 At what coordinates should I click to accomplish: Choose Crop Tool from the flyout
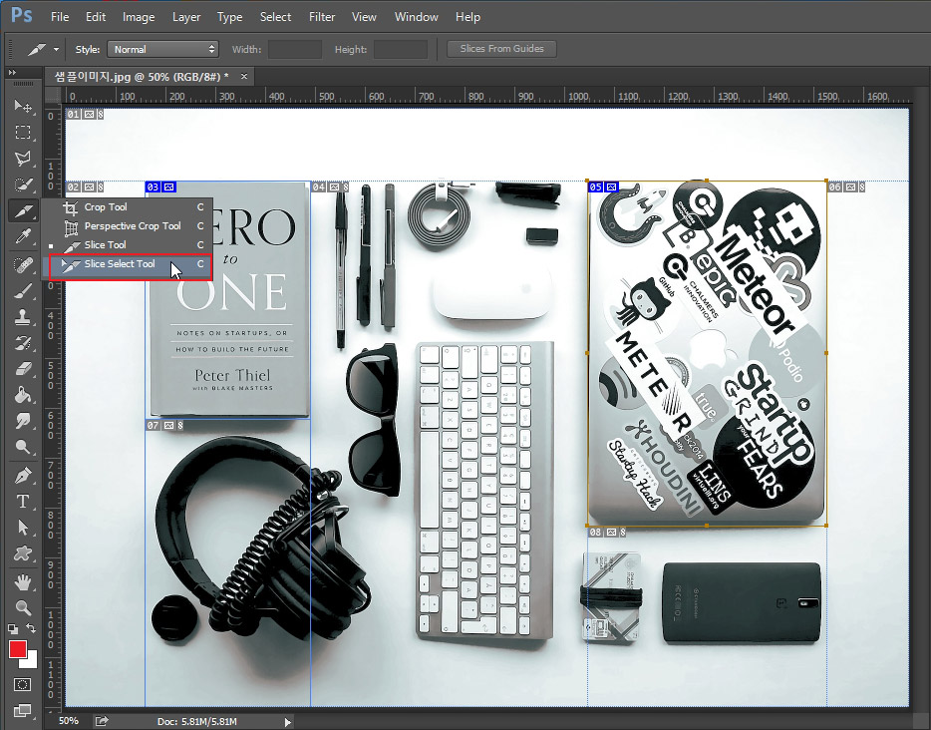(x=127, y=206)
